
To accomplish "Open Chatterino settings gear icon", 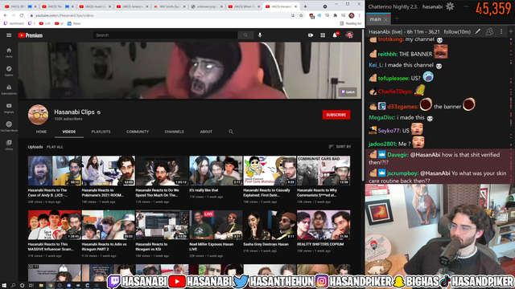I will (x=450, y=6).
